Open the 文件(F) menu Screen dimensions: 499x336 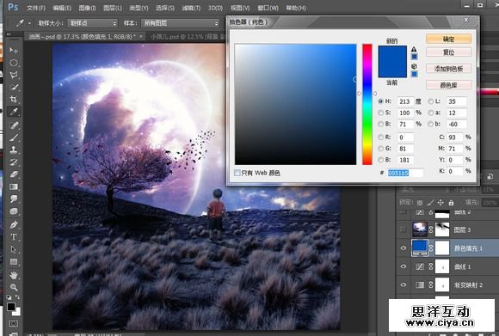pyautogui.click(x=35, y=8)
